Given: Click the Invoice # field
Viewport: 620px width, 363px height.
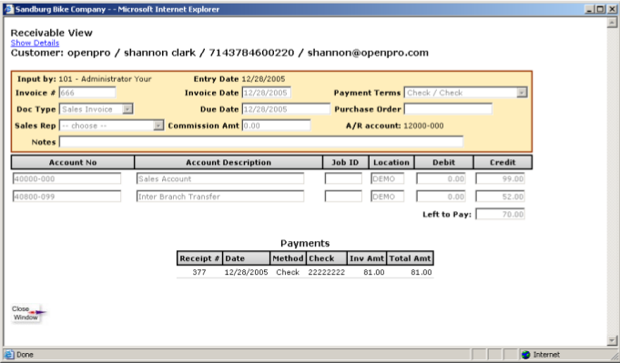Looking at the screenshot, I should click(87, 93).
